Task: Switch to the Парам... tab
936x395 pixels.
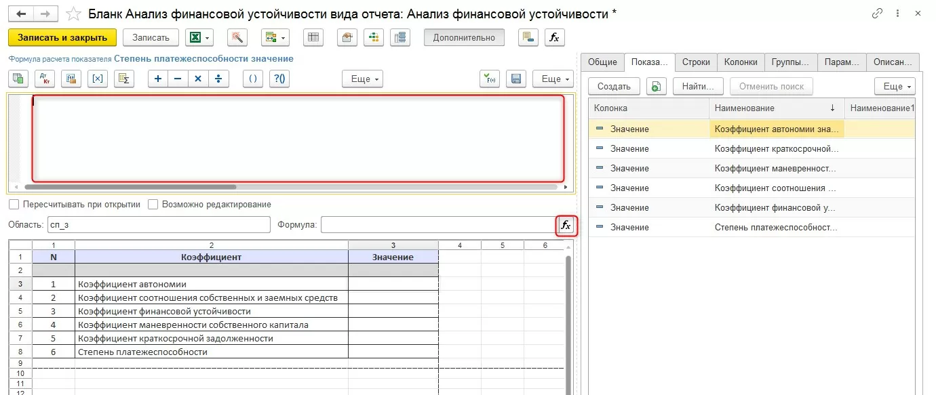Action: [x=842, y=62]
